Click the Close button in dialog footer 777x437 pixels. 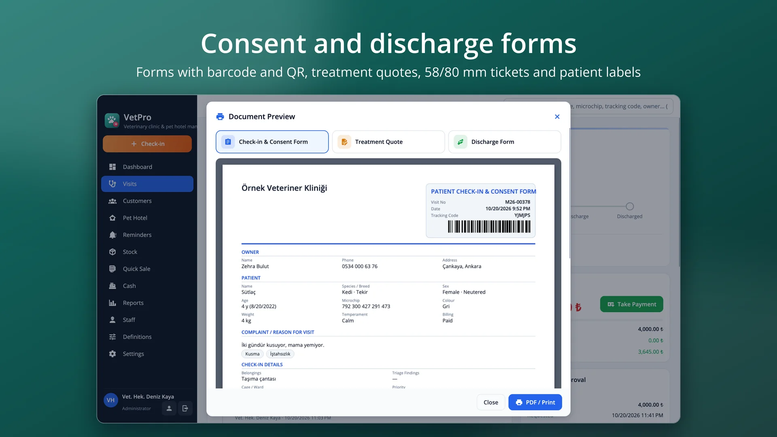(x=490, y=402)
